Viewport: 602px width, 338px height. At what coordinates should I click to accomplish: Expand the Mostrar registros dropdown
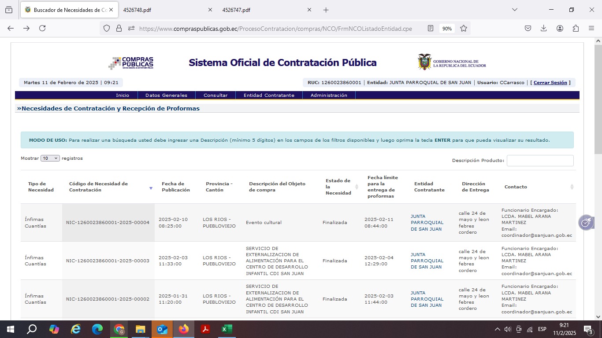(50, 158)
